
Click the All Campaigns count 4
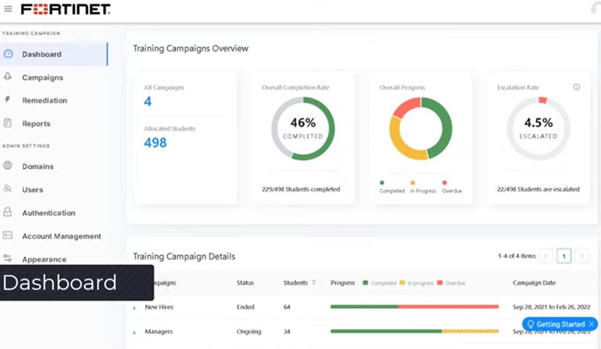[148, 101]
